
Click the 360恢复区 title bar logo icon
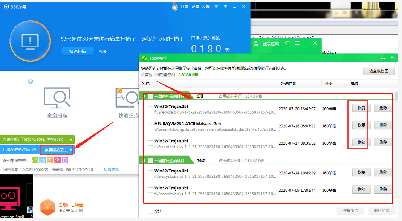pos(144,58)
